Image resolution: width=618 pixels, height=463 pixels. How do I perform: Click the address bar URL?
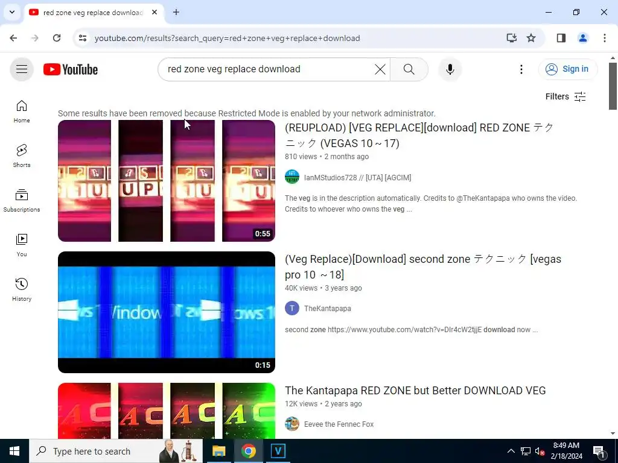(227, 38)
